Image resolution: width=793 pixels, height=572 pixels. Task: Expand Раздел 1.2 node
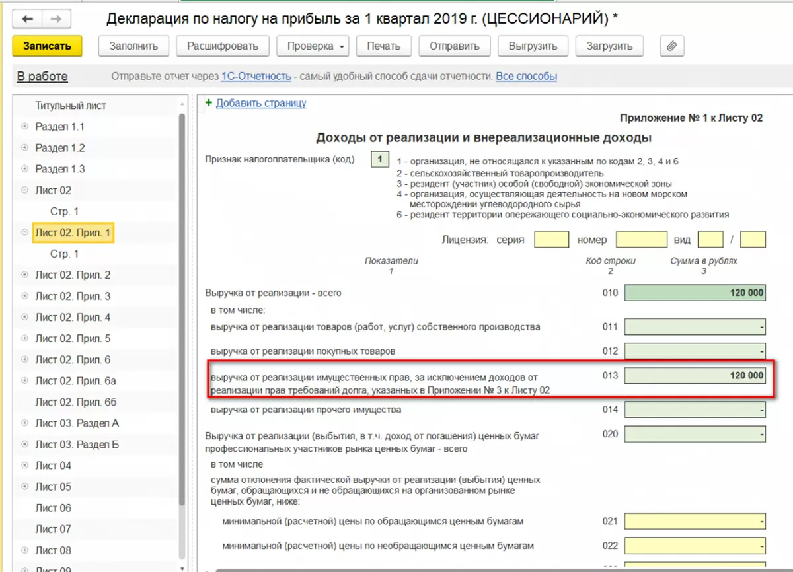[25, 148]
